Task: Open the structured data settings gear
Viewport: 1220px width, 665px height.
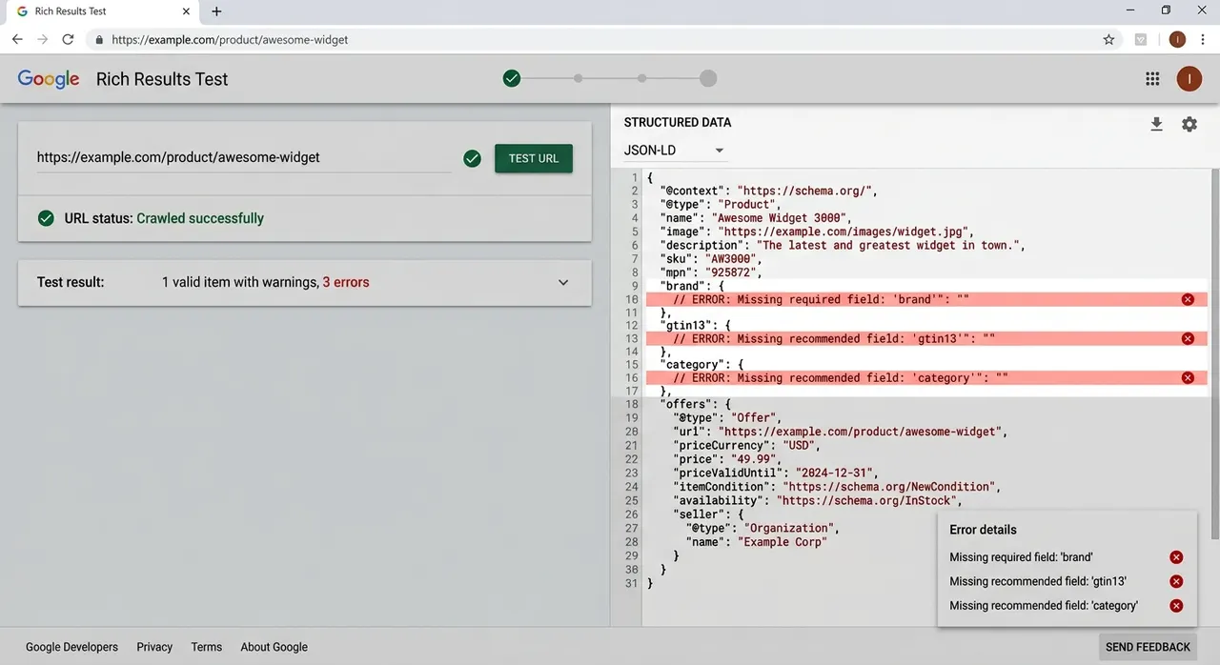Action: click(1189, 124)
